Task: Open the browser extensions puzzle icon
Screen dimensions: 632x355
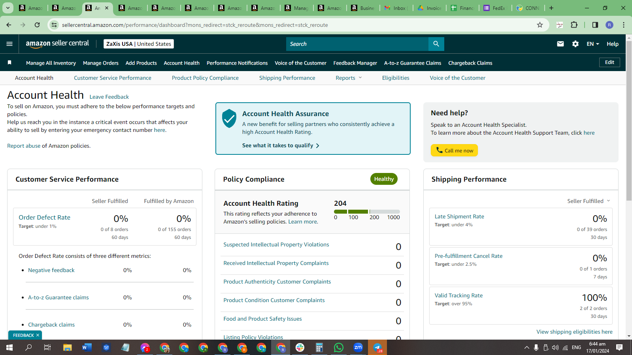Action: coord(574,25)
